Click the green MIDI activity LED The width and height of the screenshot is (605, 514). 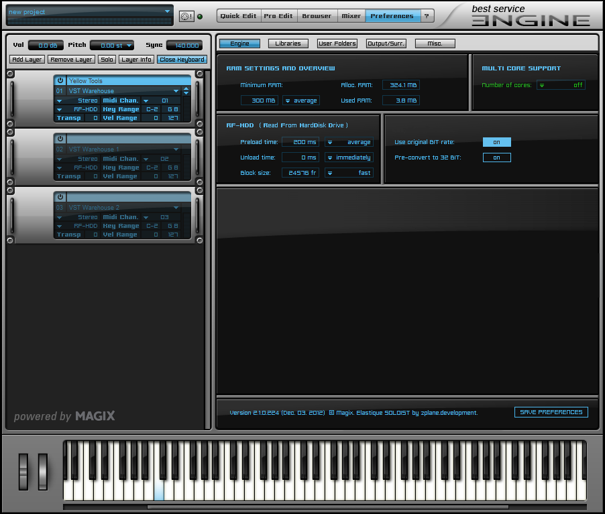[x=200, y=17]
